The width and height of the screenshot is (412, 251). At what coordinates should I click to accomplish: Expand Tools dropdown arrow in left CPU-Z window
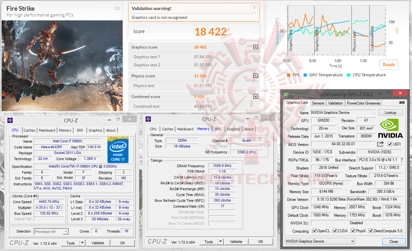[x=82, y=243]
